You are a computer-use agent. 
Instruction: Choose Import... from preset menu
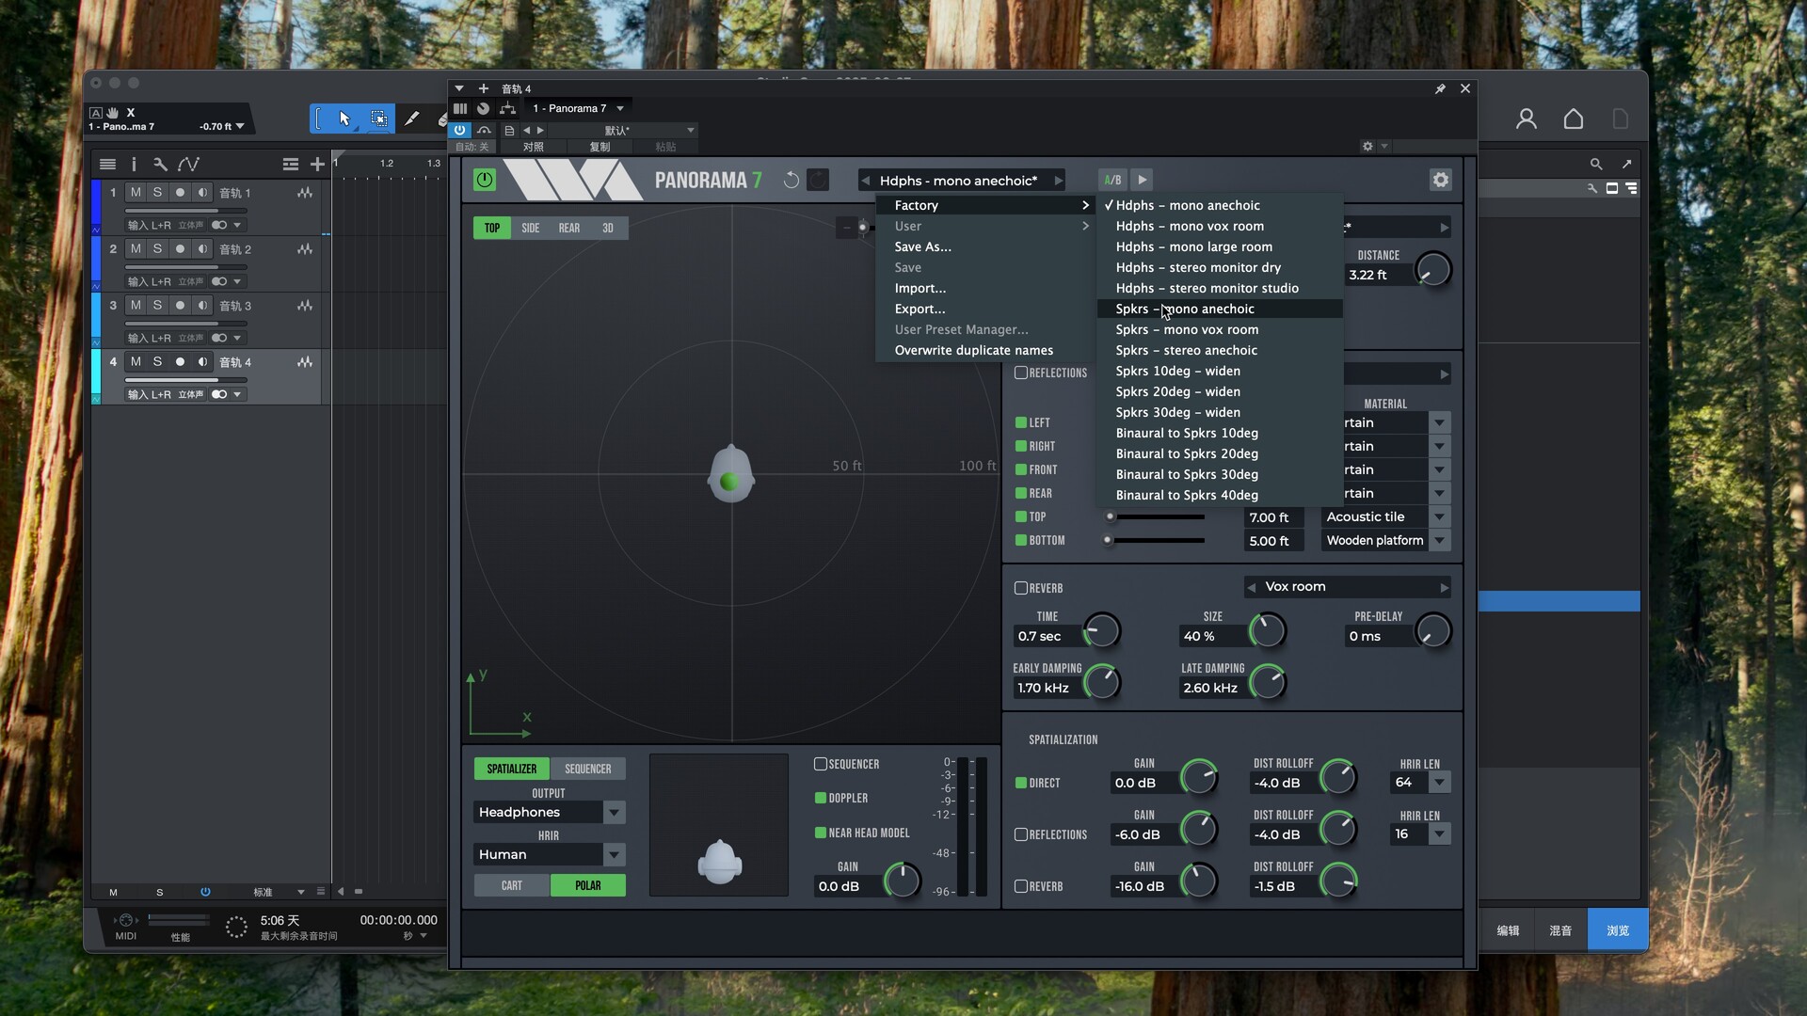(984, 288)
